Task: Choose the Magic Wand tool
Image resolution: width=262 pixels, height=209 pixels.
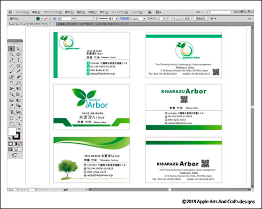Action: pos(12,54)
